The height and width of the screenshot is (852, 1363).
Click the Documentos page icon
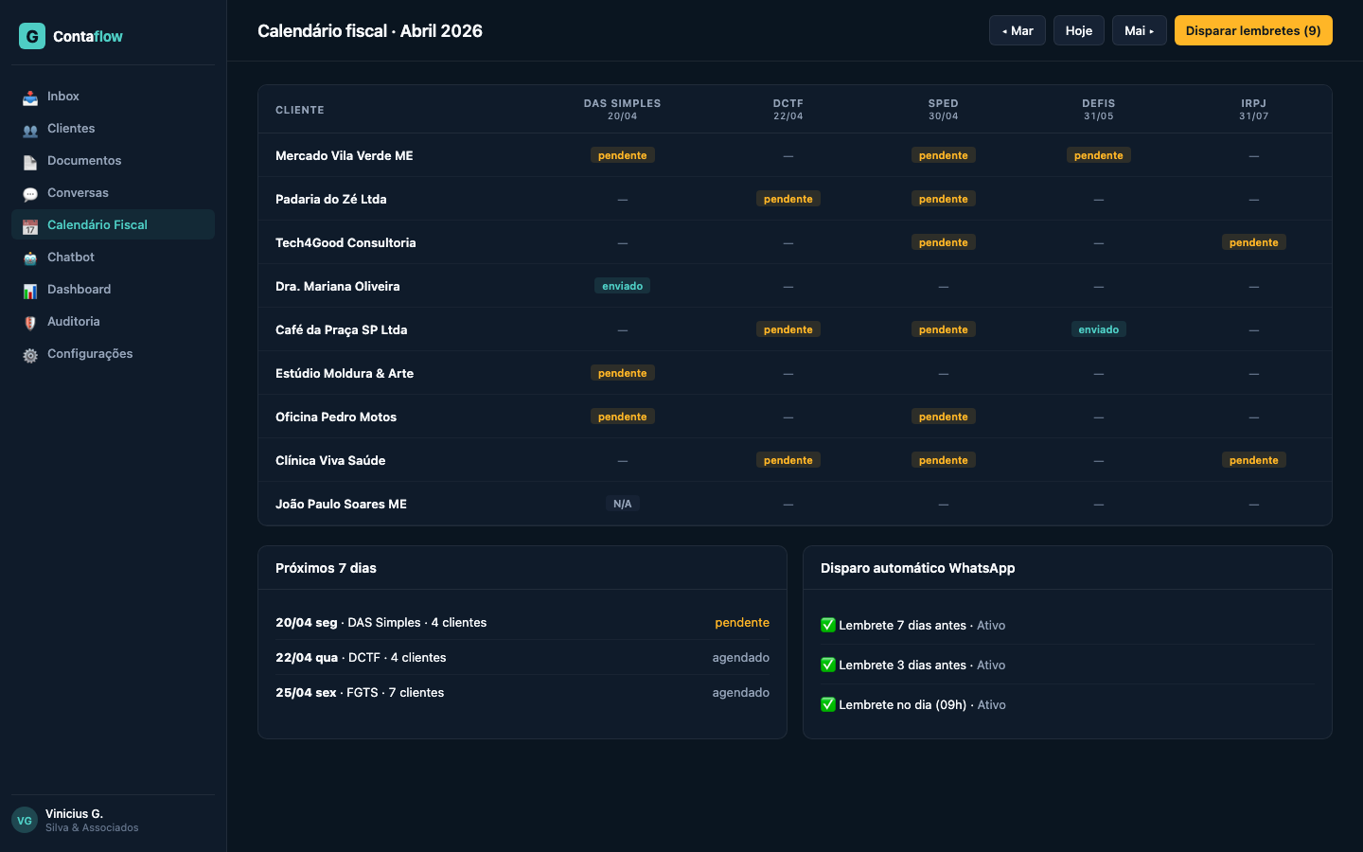pos(30,162)
